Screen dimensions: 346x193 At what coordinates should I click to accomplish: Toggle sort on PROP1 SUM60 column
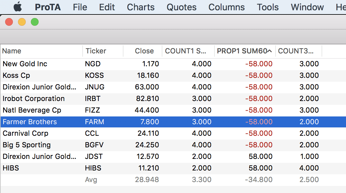pyautogui.click(x=244, y=51)
